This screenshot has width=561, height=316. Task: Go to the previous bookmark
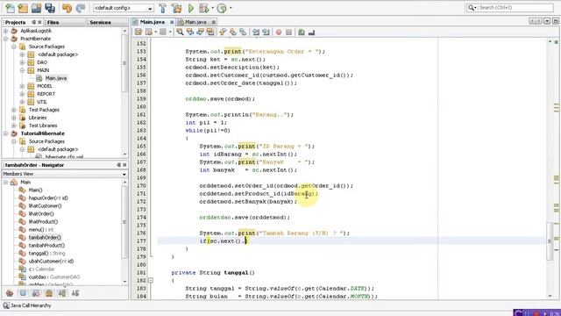pyautogui.click(x=223, y=32)
